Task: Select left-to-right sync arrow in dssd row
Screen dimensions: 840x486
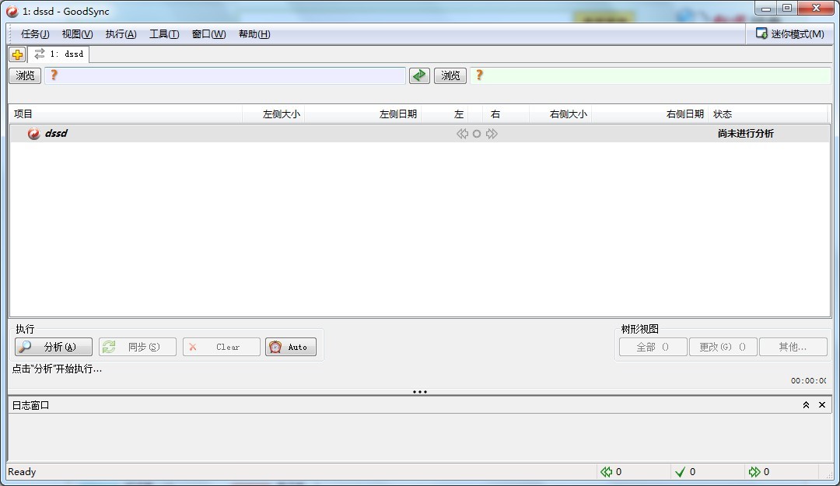Action: (492, 134)
